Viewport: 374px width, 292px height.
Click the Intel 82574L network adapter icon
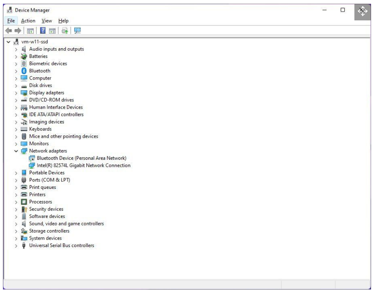(x=32, y=166)
